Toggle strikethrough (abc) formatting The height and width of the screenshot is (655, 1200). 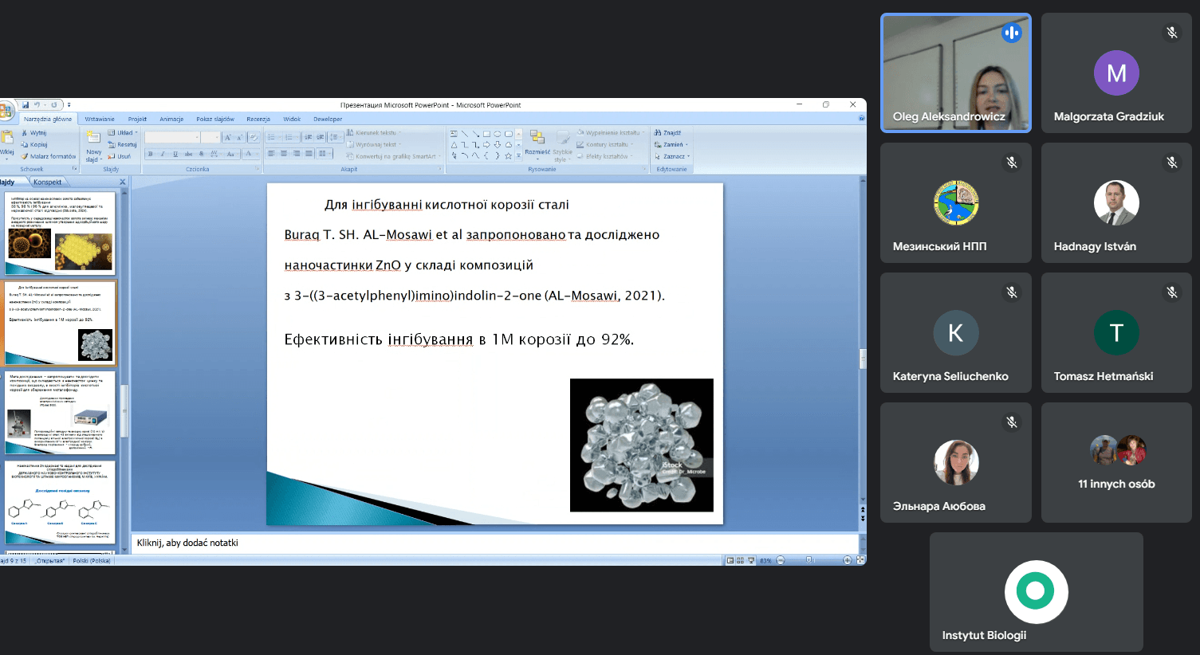coord(188,154)
